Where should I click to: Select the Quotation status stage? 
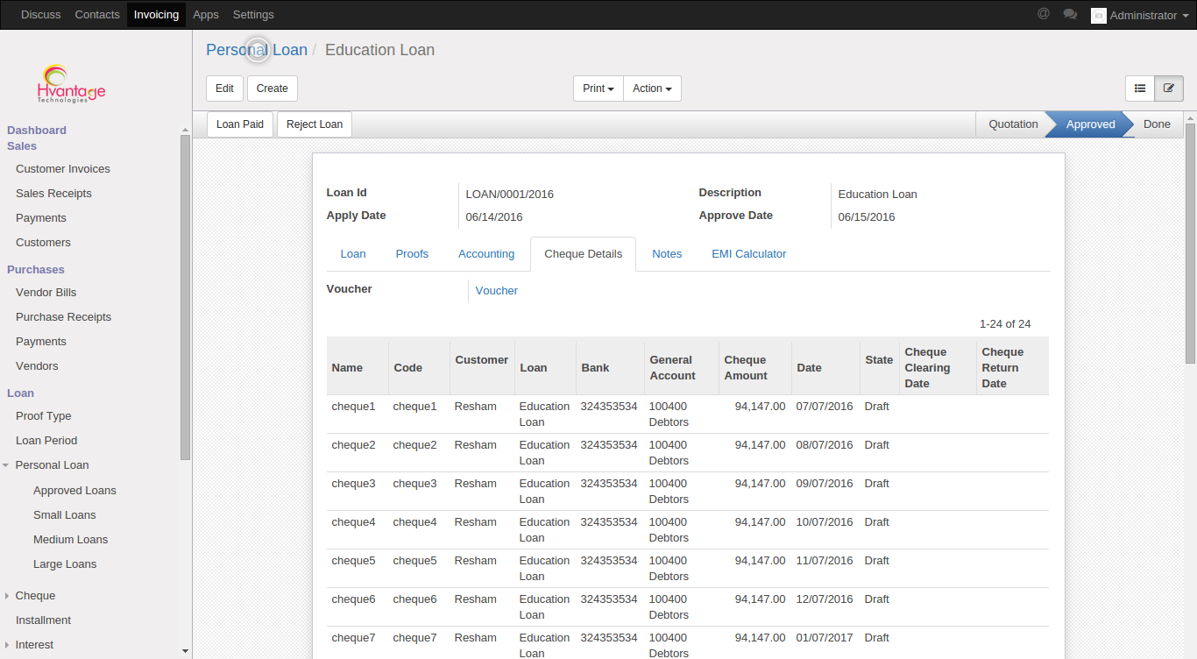[x=1013, y=124]
